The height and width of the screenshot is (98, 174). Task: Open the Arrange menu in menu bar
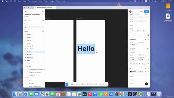coord(35,1)
